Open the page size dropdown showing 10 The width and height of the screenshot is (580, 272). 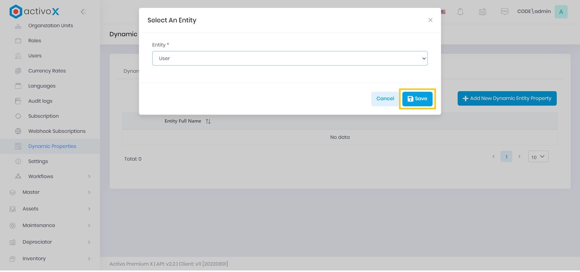[x=538, y=157]
